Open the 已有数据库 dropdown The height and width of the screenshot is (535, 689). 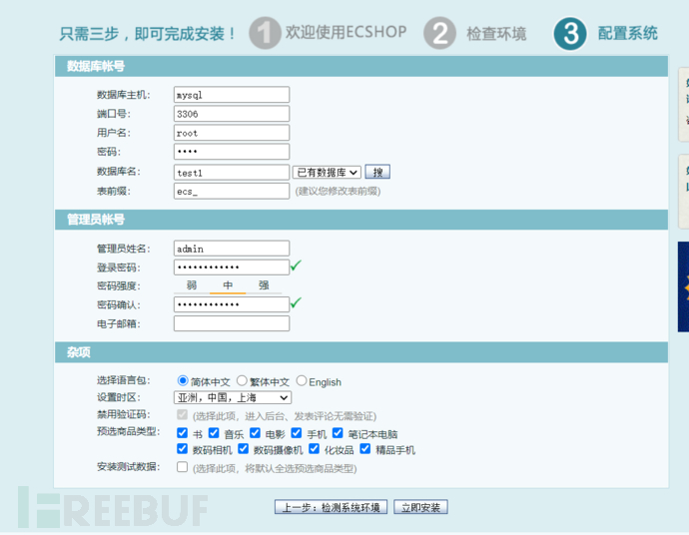click(327, 173)
